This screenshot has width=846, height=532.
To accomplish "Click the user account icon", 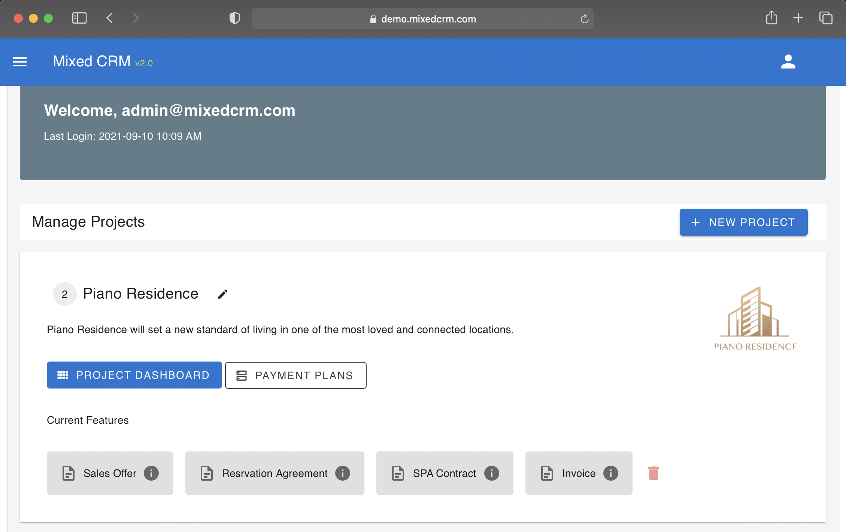I will [788, 61].
